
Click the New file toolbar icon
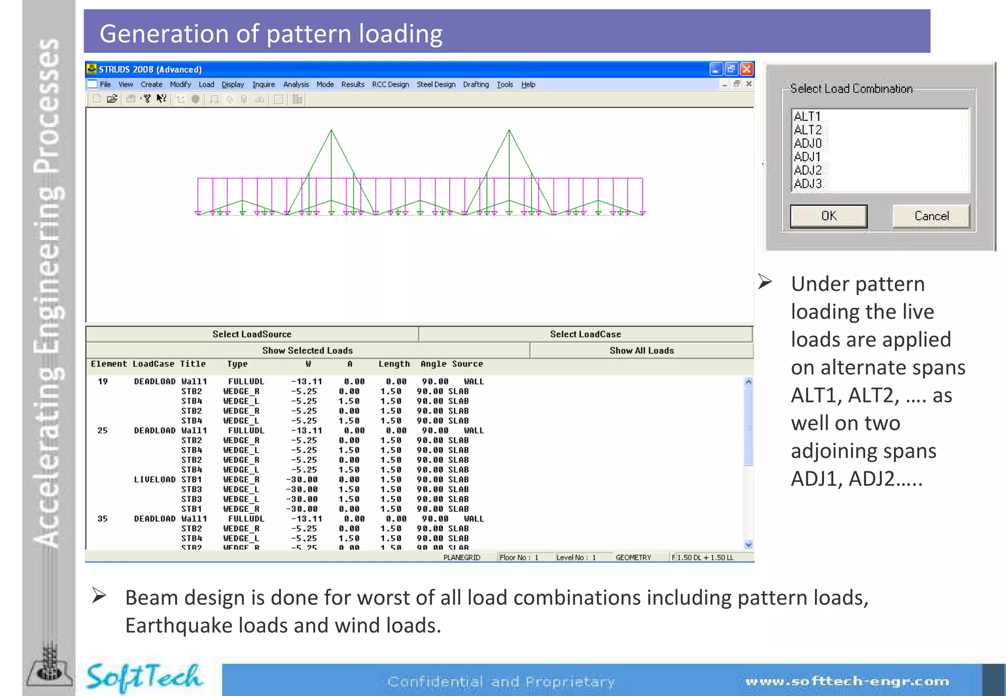coord(97,99)
